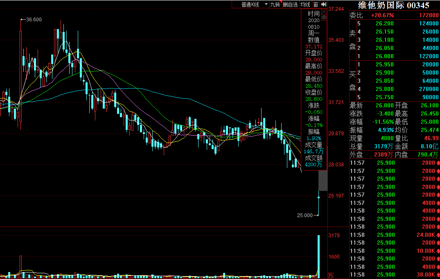Click the 万 unit label in volume chart
440x279 pixels.
tap(330, 275)
